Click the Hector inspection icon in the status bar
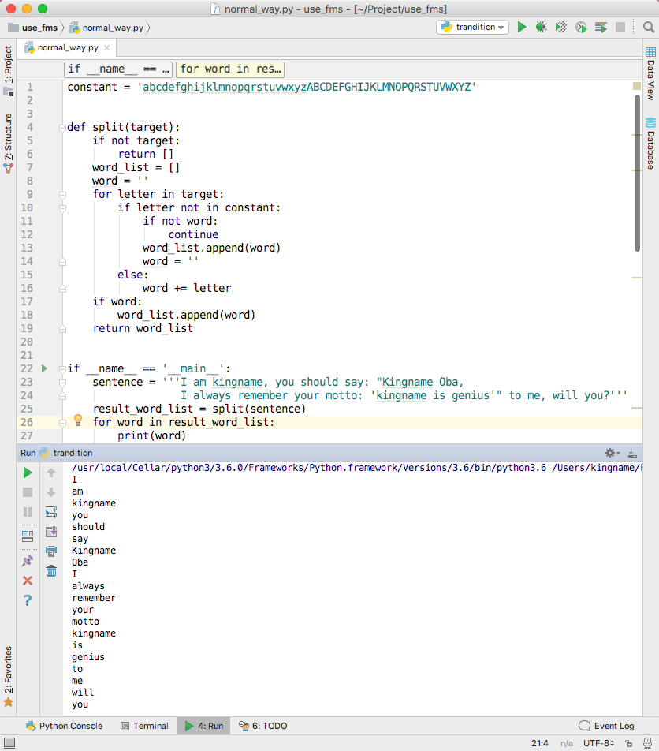Viewport: 659px width, 751px height. coord(647,743)
